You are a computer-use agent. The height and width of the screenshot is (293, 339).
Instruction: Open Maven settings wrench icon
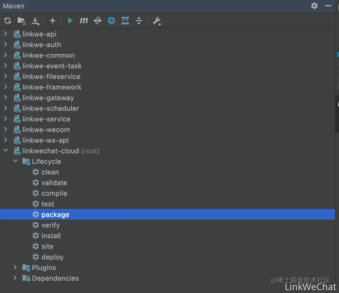[x=157, y=21]
